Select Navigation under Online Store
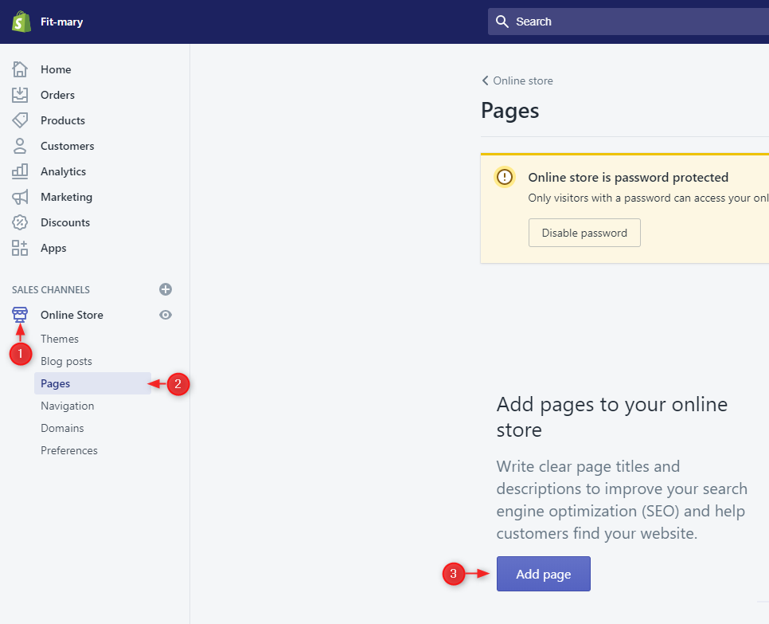769x624 pixels. pos(68,406)
